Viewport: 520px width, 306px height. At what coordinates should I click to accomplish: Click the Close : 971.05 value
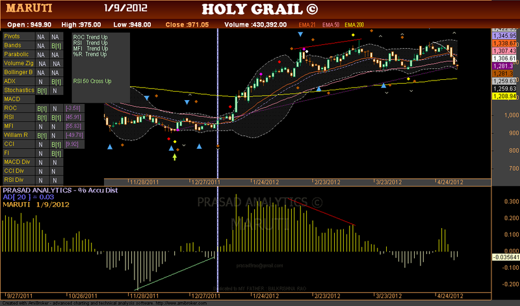click(187, 25)
